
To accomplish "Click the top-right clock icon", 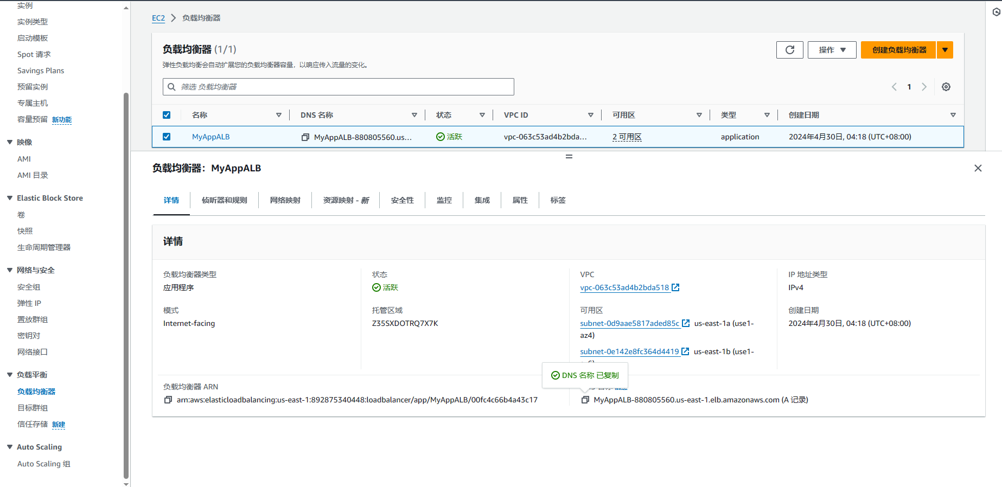I will click(x=997, y=12).
